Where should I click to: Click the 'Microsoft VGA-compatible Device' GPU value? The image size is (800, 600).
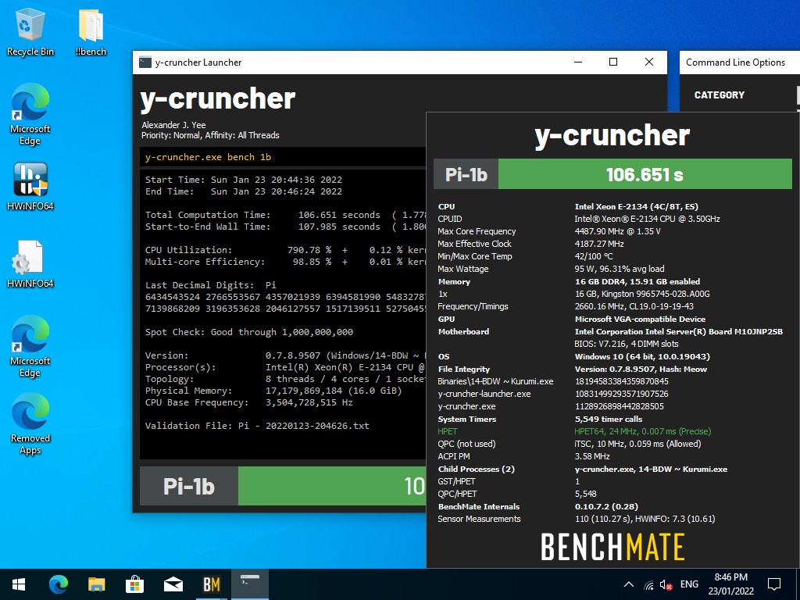coord(641,320)
